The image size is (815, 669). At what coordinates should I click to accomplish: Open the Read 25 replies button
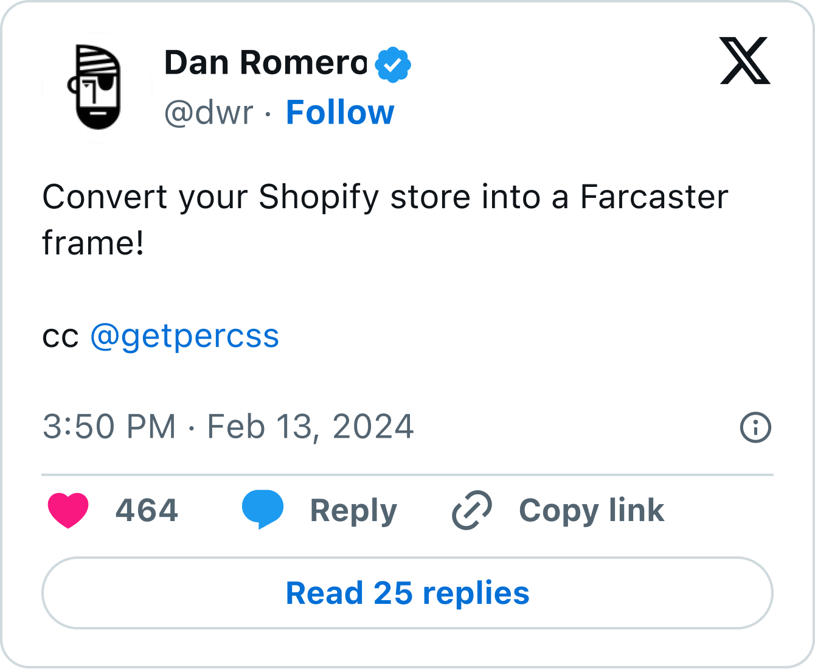(407, 593)
